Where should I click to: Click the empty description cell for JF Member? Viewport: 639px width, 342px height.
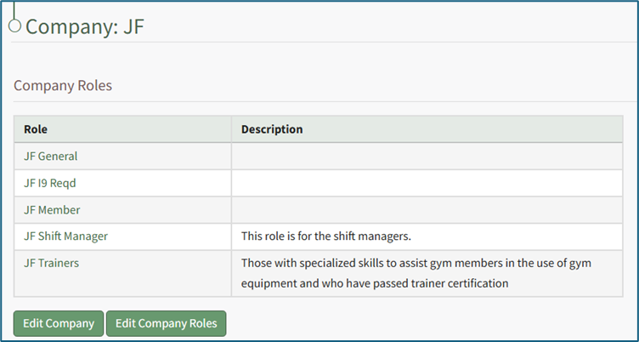[433, 209]
